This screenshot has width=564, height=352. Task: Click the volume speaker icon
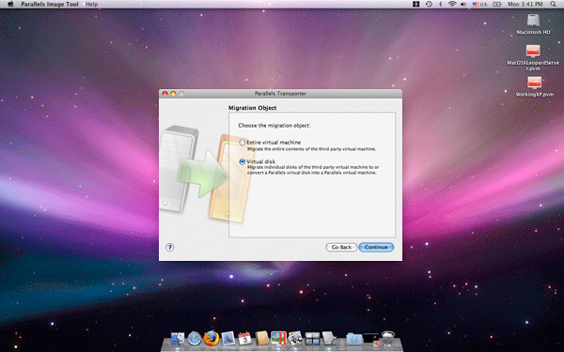click(x=463, y=5)
